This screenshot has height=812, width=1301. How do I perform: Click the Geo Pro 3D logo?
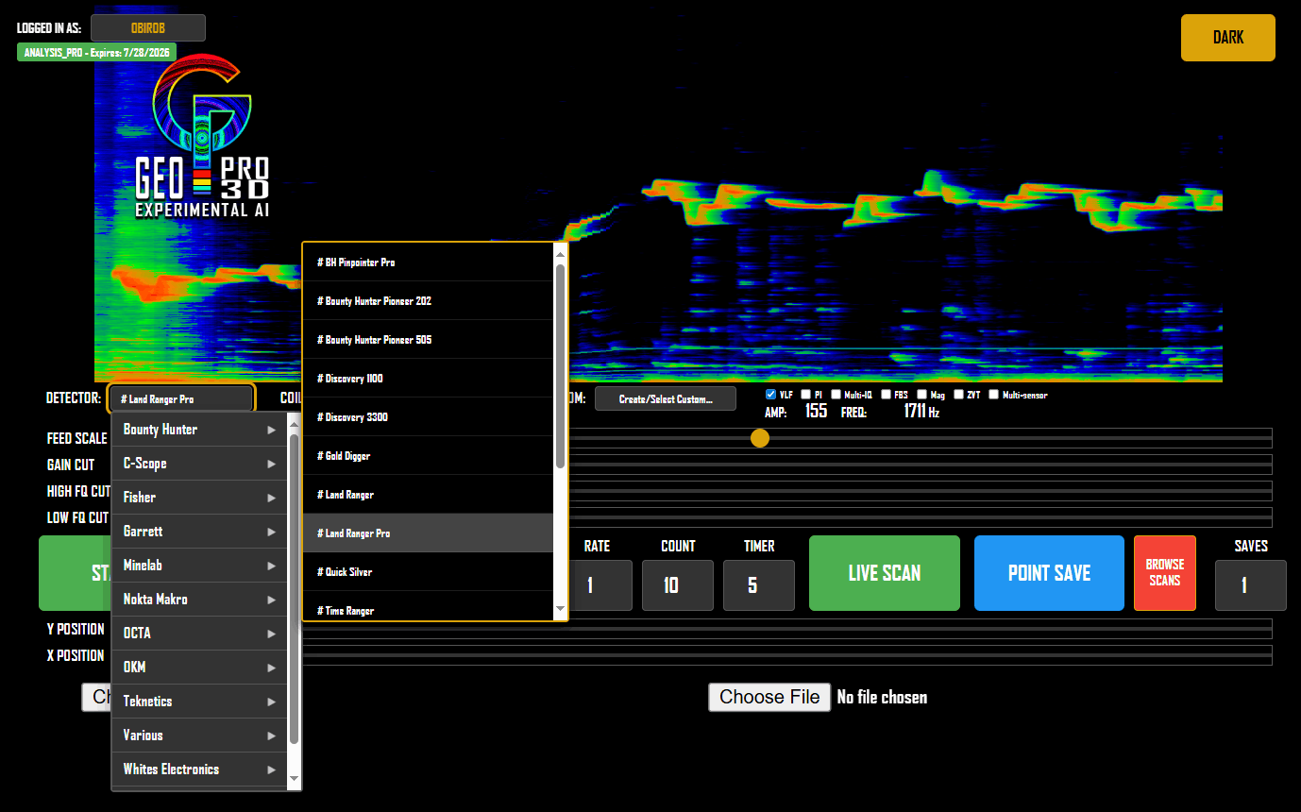[202, 138]
